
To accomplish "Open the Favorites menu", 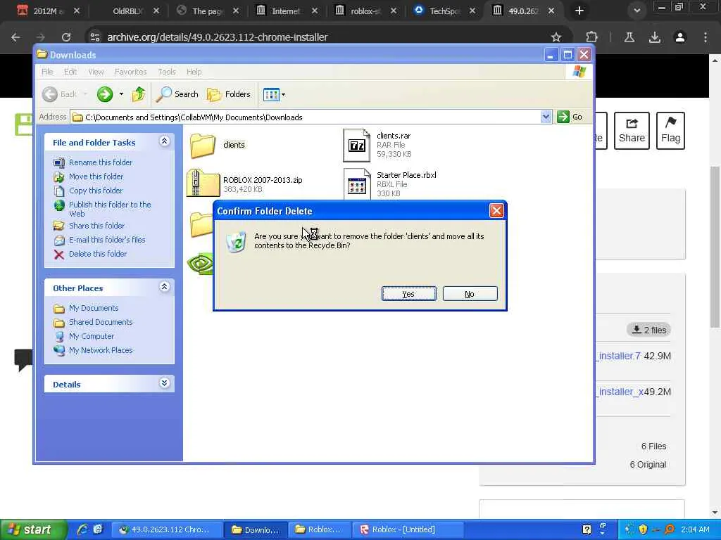I will [130, 72].
